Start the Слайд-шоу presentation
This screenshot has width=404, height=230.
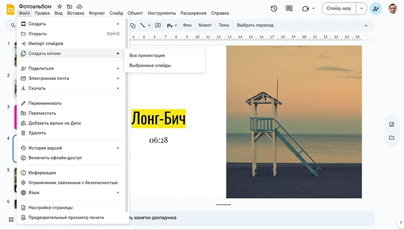(x=339, y=9)
